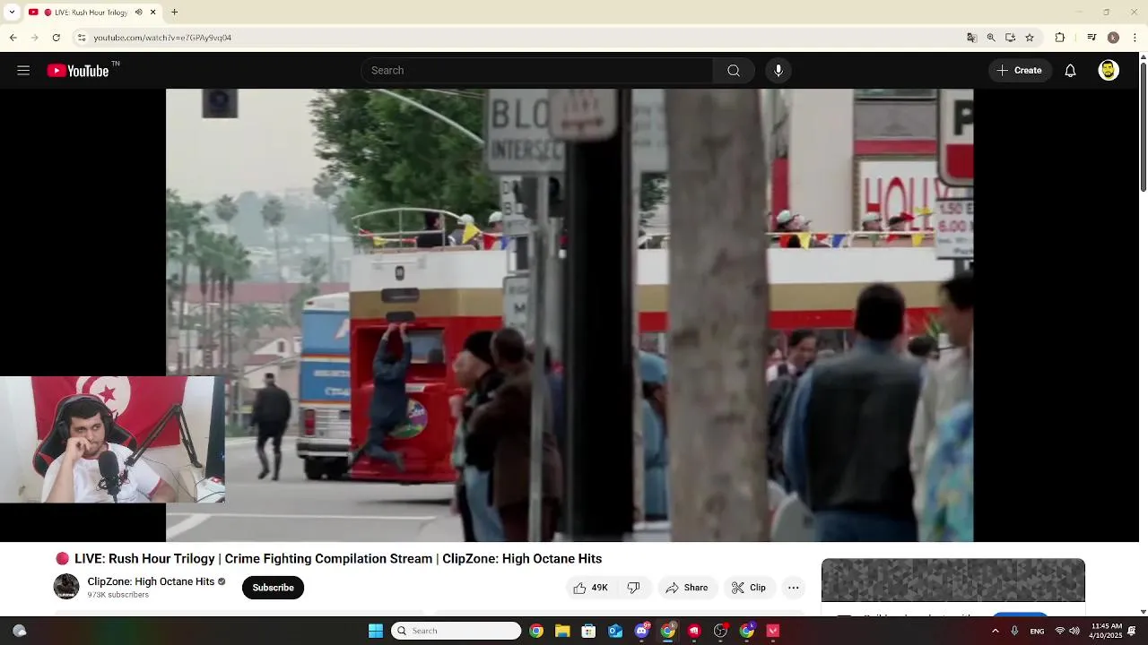Open the YouTube guide hamburger menu
This screenshot has height=645, width=1148.
tap(23, 71)
